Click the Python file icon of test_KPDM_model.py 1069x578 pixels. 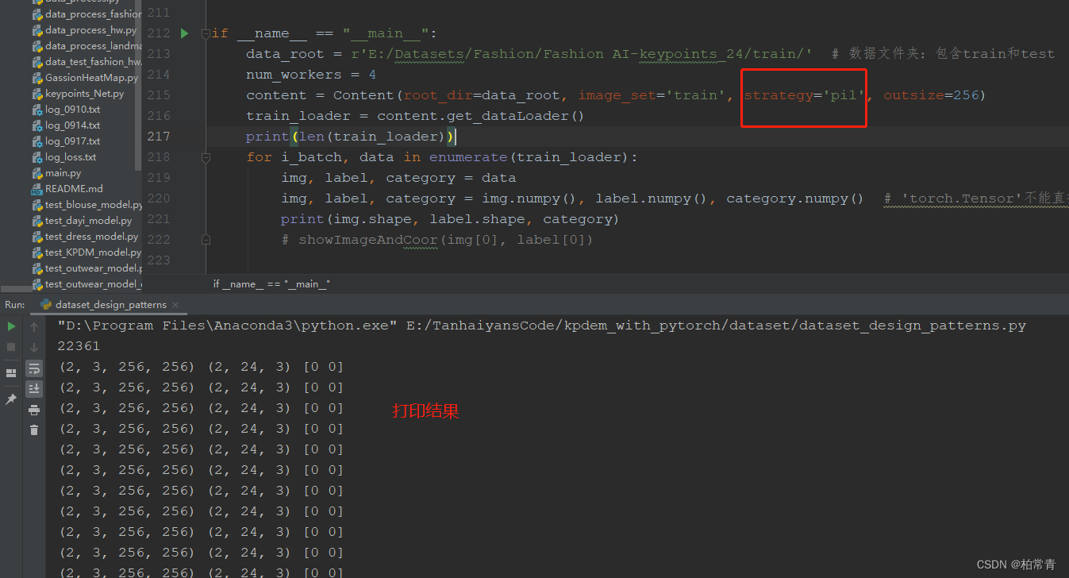pyautogui.click(x=37, y=252)
